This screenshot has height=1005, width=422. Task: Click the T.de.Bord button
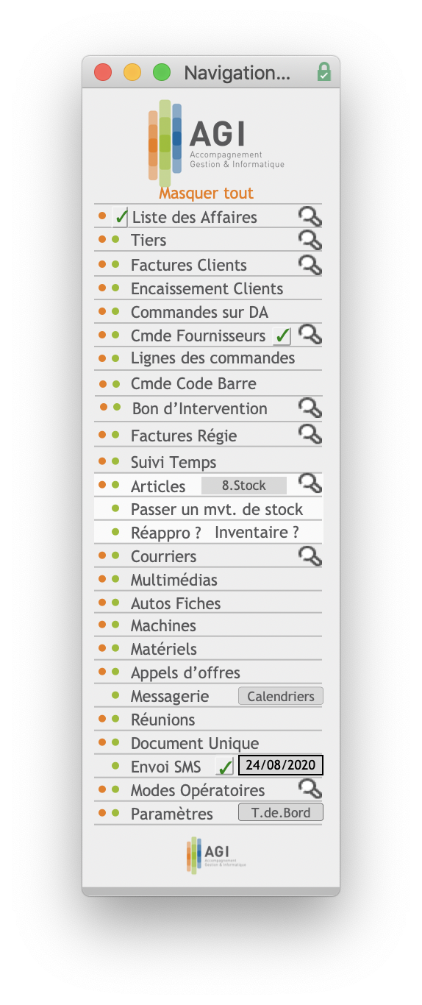(281, 813)
